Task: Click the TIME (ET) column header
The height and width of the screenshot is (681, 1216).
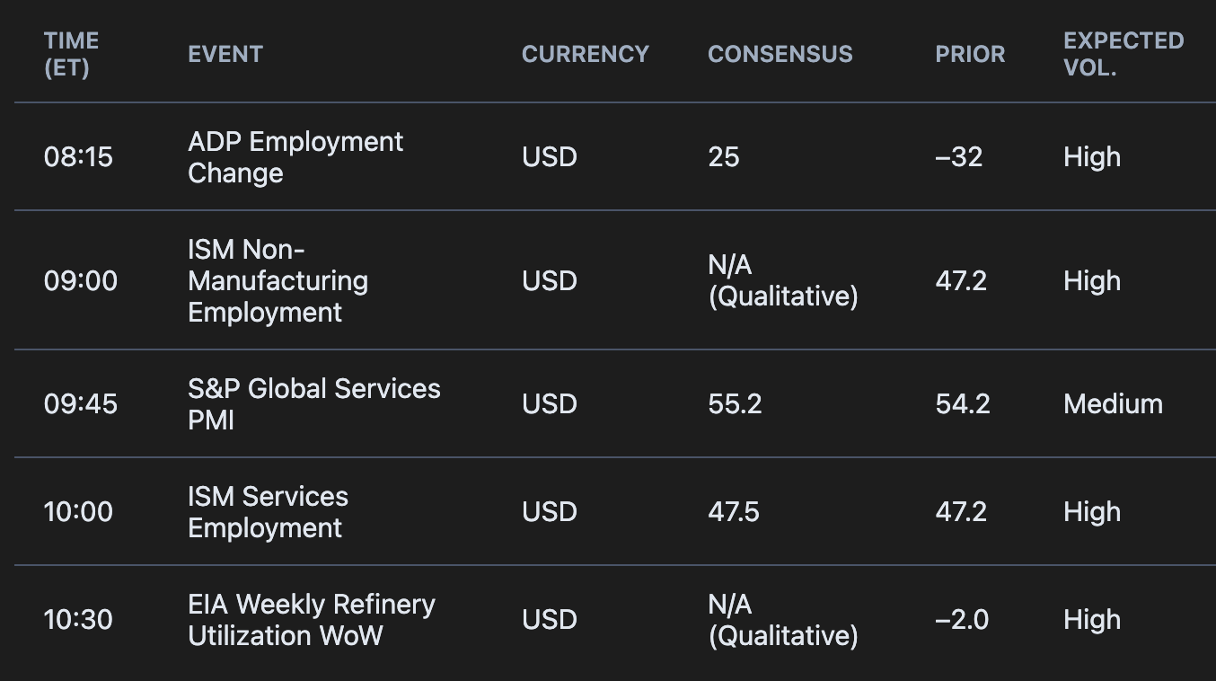Action: pyautogui.click(x=71, y=54)
